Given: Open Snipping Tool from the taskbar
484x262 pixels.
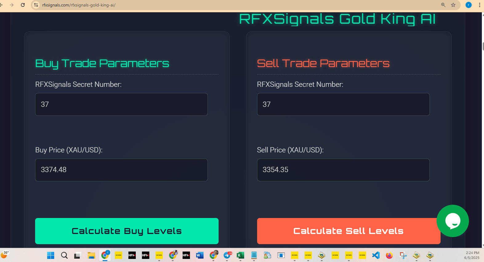Looking at the screenshot, I should (x=403, y=255).
